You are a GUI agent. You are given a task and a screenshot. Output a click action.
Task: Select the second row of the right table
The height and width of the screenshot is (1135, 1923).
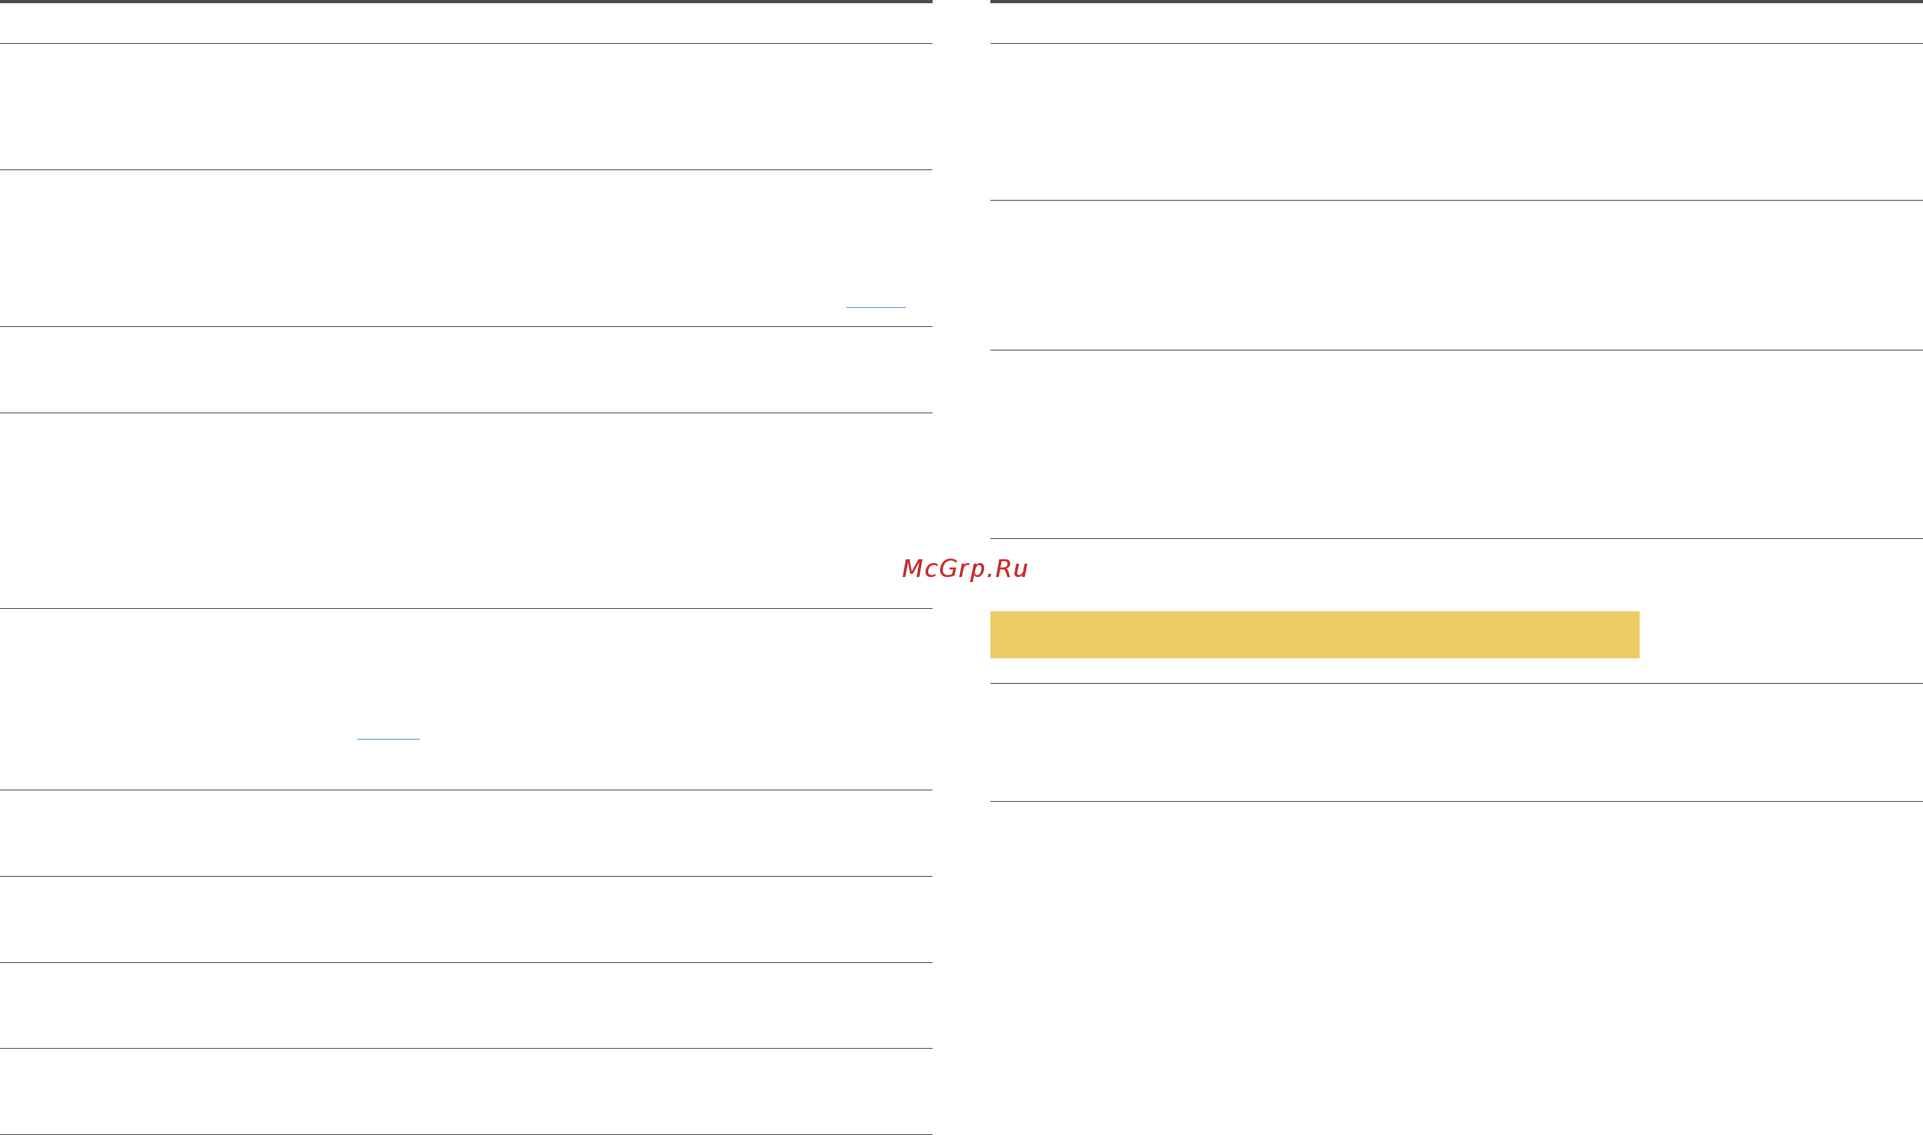(x=1456, y=275)
